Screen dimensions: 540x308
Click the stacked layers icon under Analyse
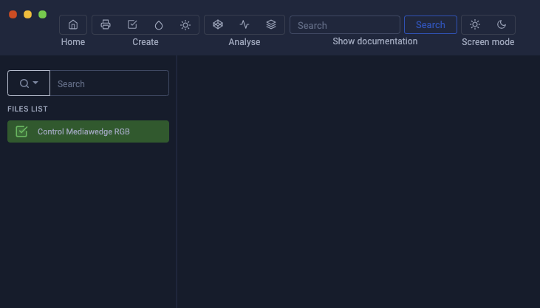click(271, 24)
